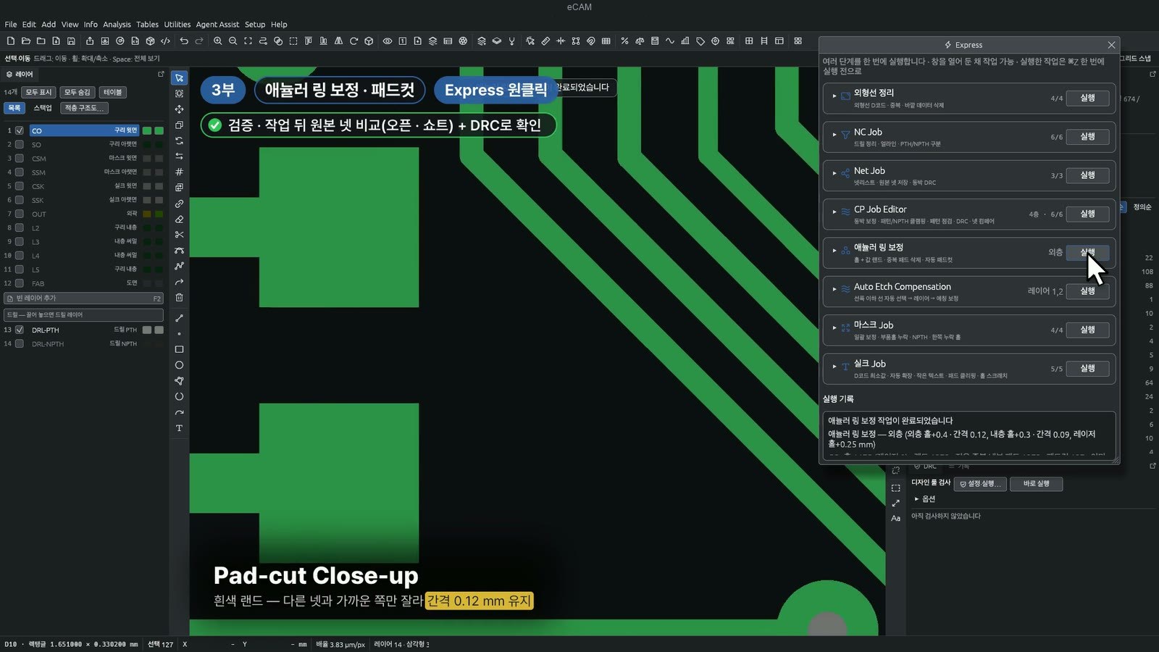Expand the Auto Etch Compensation row
The height and width of the screenshot is (652, 1159).
pyautogui.click(x=834, y=289)
